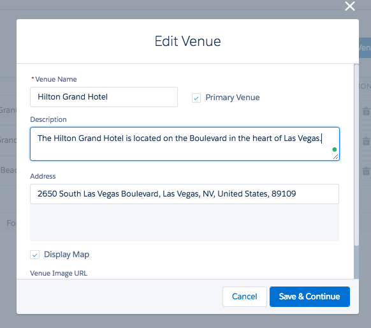Click the Venue Image URL label

coord(59,273)
